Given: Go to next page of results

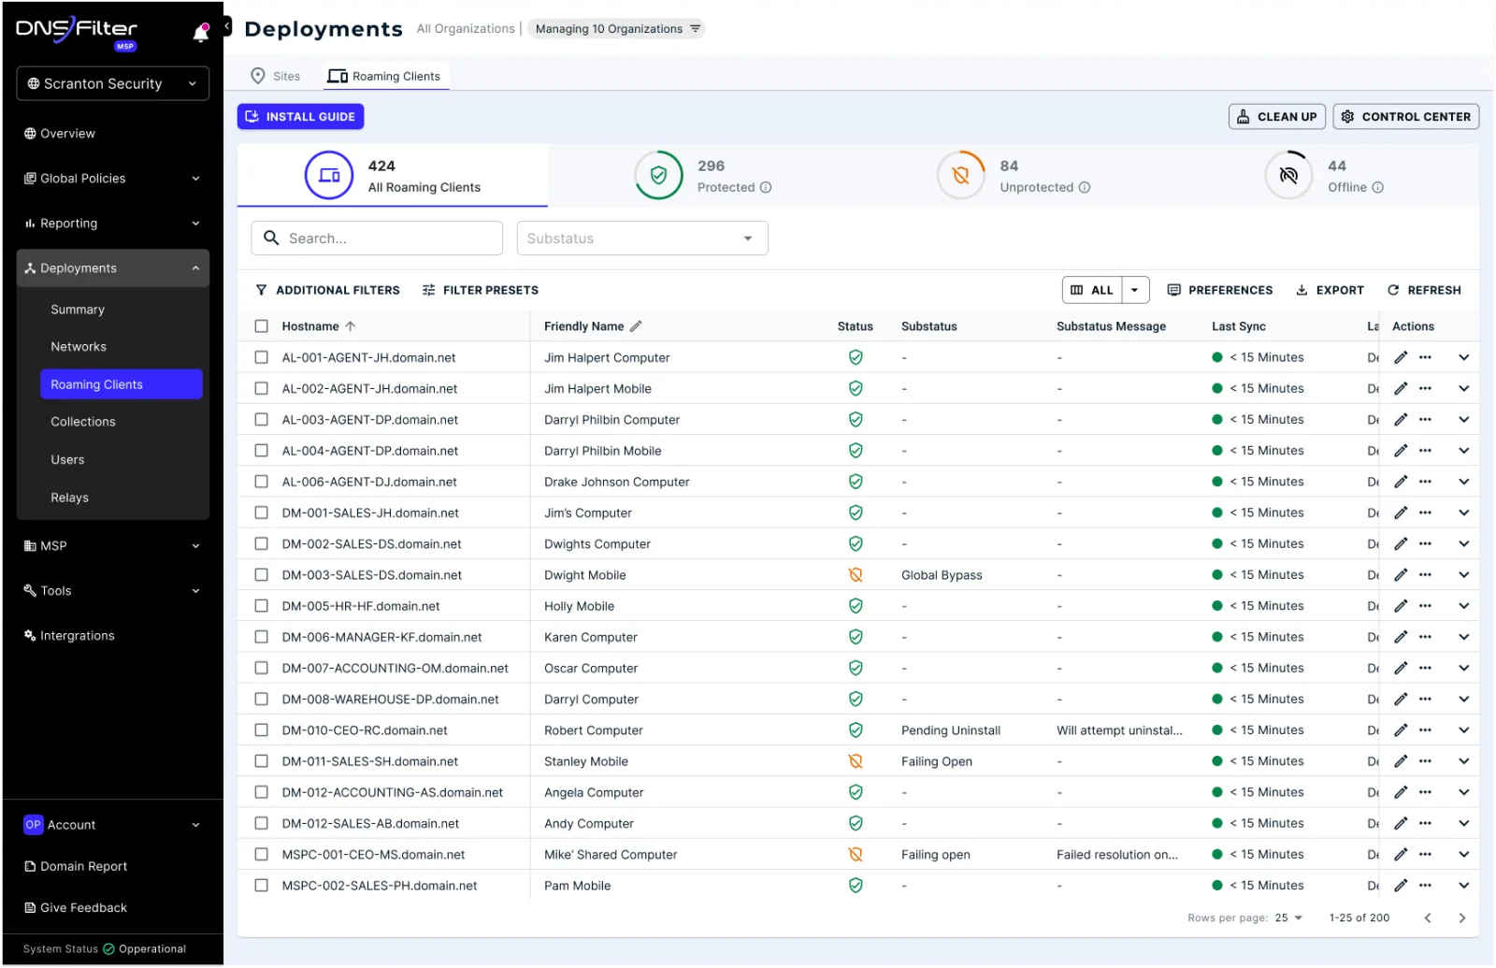Looking at the screenshot, I should 1462,918.
